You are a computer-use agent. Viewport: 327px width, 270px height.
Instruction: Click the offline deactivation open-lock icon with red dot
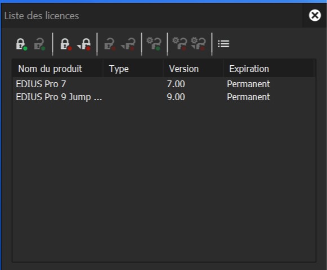(110, 44)
